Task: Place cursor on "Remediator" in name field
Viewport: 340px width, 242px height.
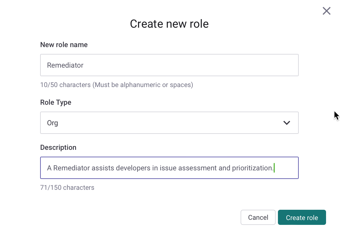Action: [x=65, y=65]
